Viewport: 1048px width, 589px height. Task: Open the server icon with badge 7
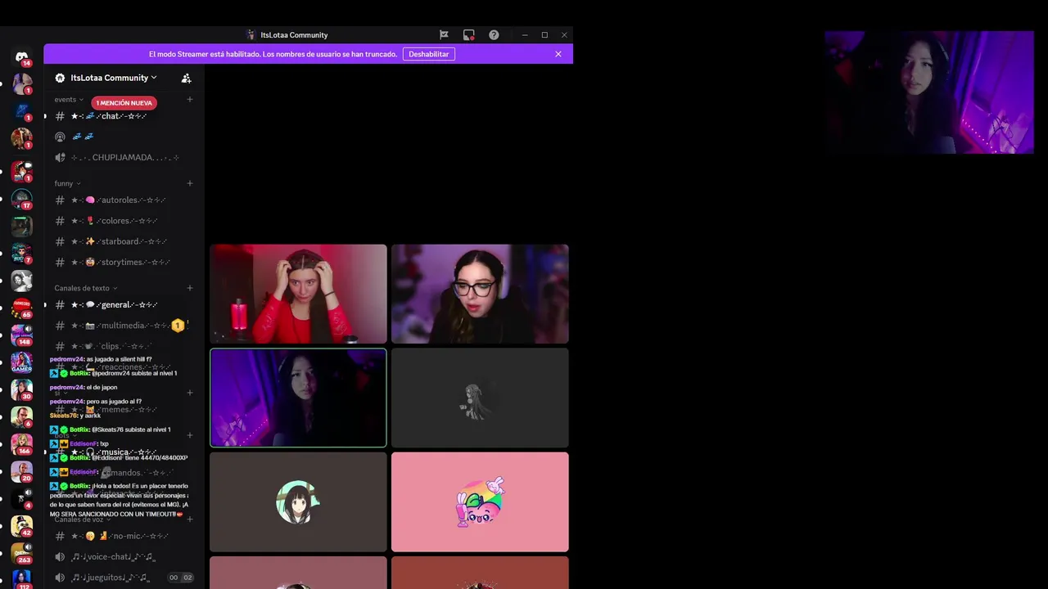(x=22, y=253)
